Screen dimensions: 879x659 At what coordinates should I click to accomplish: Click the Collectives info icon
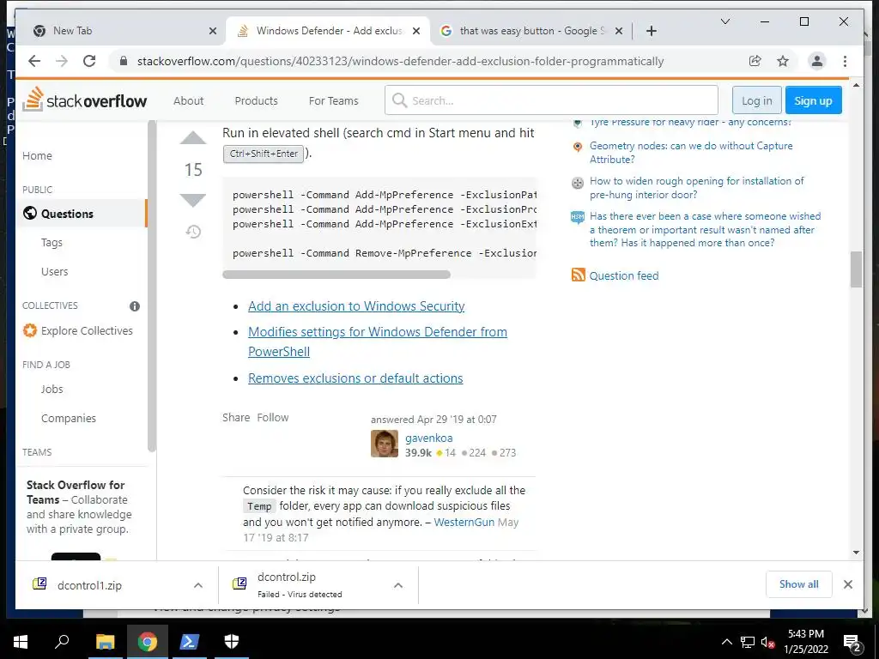135,306
